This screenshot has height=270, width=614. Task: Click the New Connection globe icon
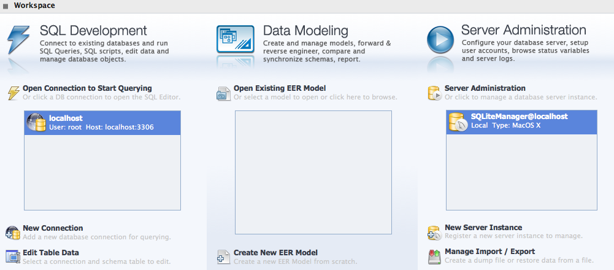pos(13,233)
